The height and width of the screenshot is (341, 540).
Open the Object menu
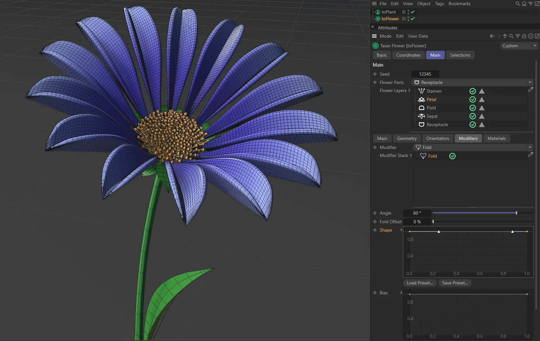click(424, 4)
